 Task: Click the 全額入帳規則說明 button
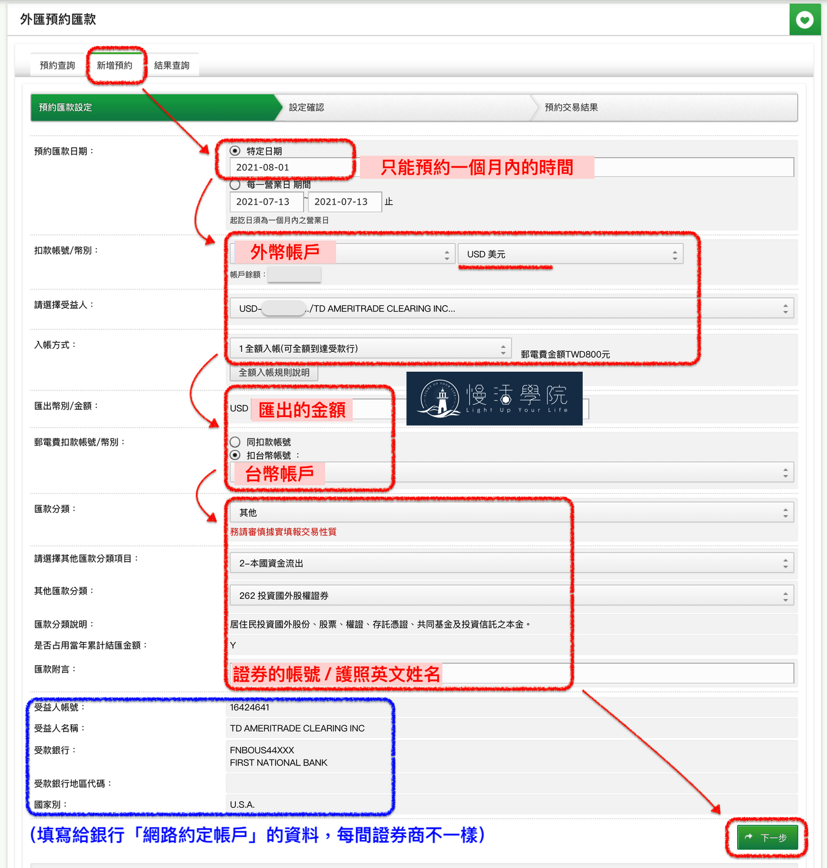(x=273, y=373)
